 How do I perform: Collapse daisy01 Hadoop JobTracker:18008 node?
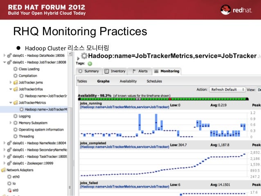click(4, 62)
